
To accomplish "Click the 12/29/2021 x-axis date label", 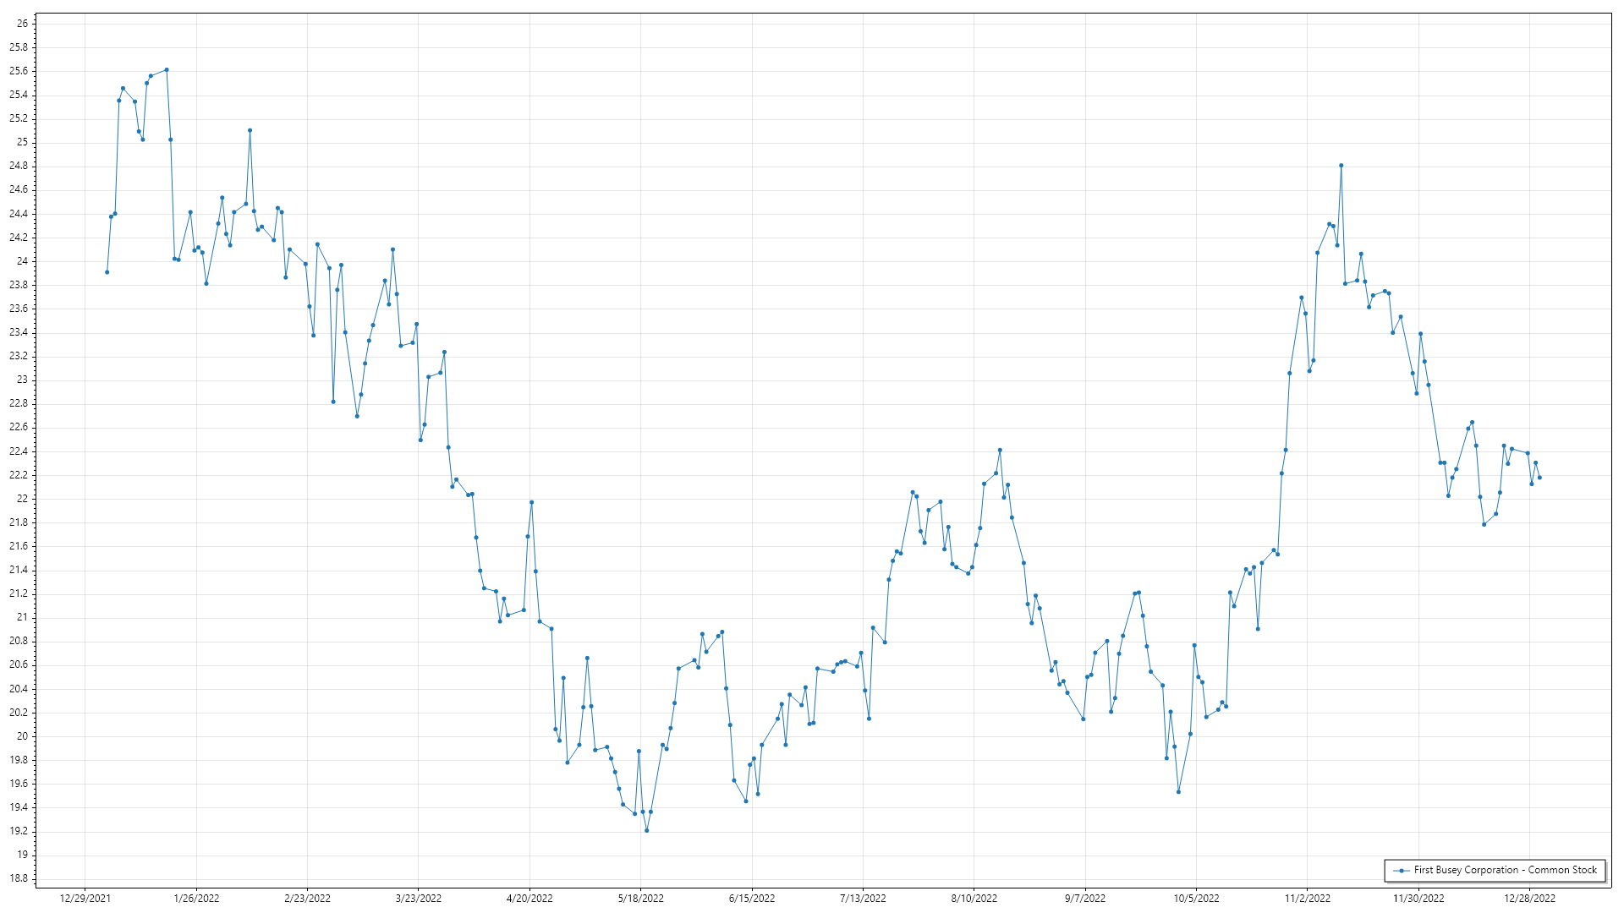I will [x=85, y=899].
